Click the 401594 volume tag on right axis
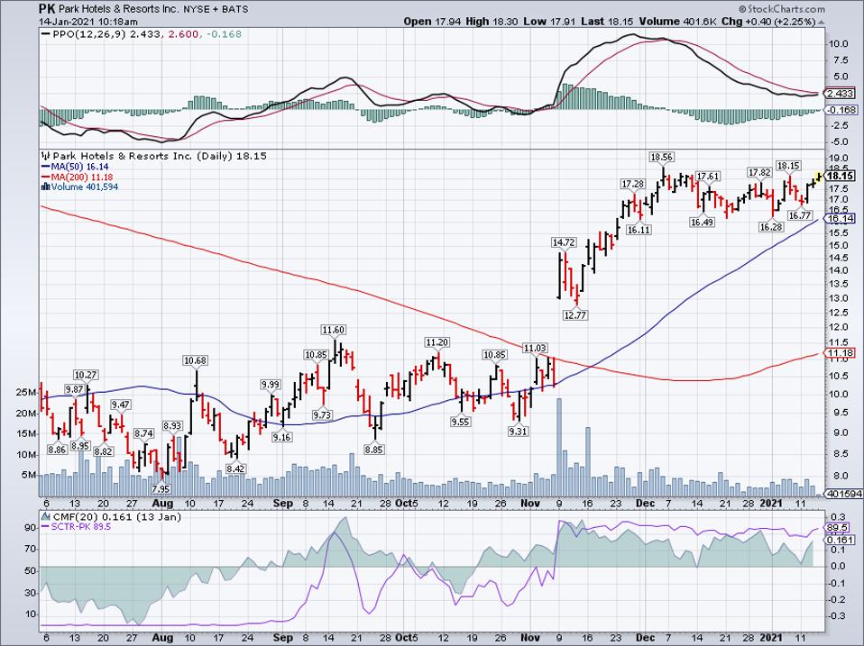Screen dimensions: 864x646 [x=843, y=494]
